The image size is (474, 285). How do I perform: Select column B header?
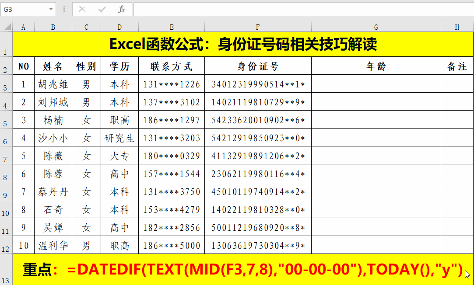coord(53,27)
